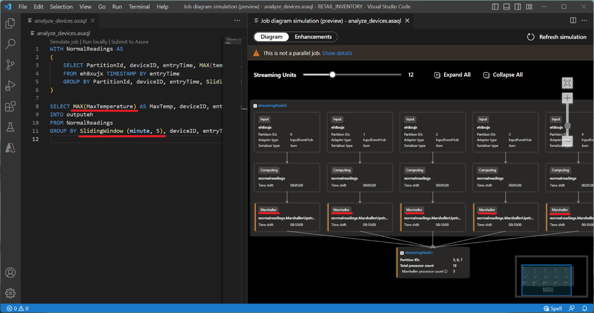Toggle primary side bar layout icon
Image resolution: width=594 pixels, height=313 pixels.
click(x=495, y=7)
